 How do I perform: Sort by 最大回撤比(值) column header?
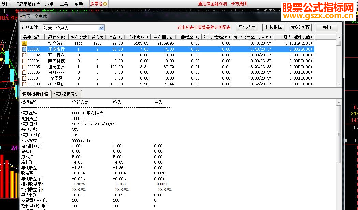(x=294, y=37)
